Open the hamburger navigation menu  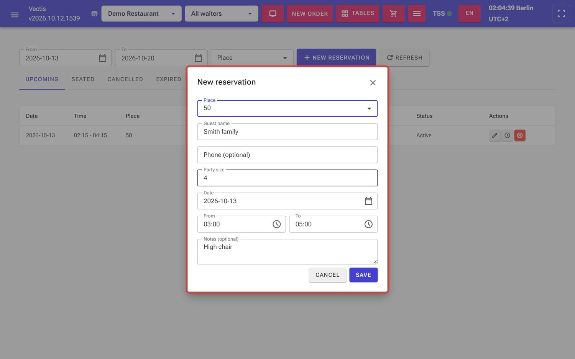(x=15, y=15)
